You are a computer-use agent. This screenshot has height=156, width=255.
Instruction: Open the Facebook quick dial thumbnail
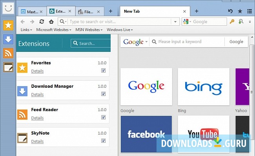coord(146,134)
